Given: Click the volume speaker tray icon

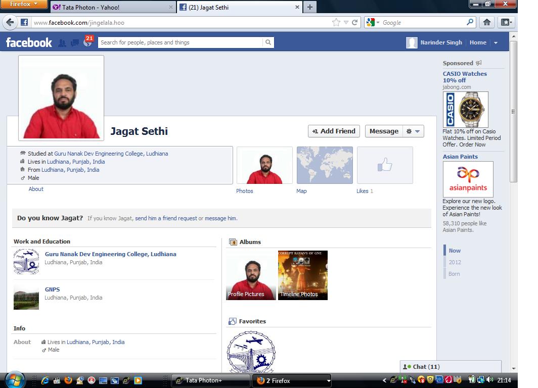Looking at the screenshot, I should 489,380.
